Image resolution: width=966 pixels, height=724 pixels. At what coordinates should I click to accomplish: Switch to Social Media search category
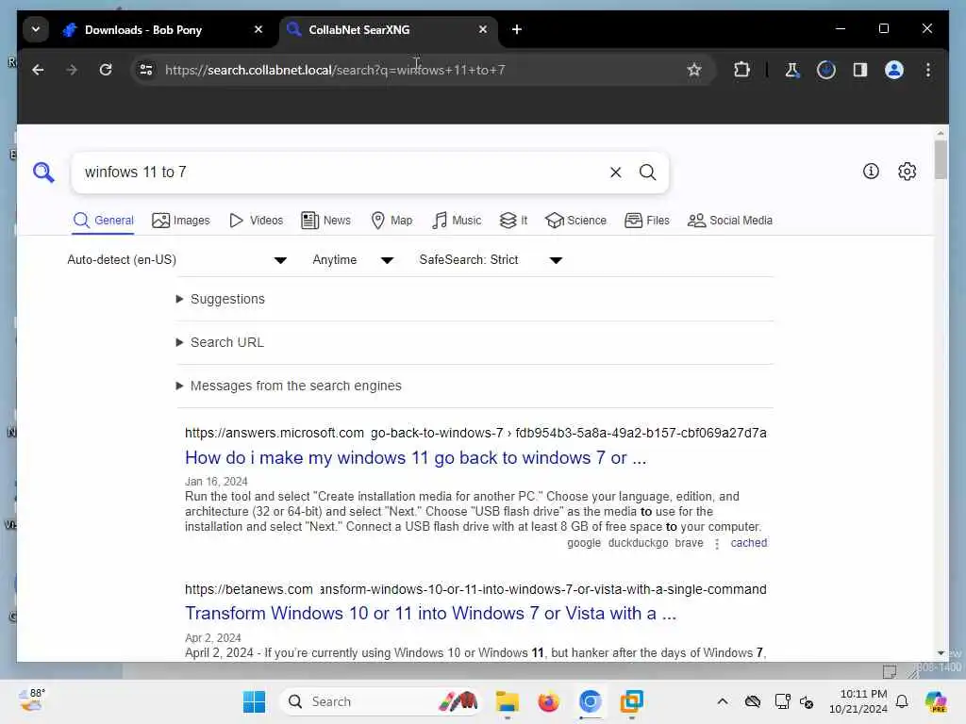tap(730, 221)
